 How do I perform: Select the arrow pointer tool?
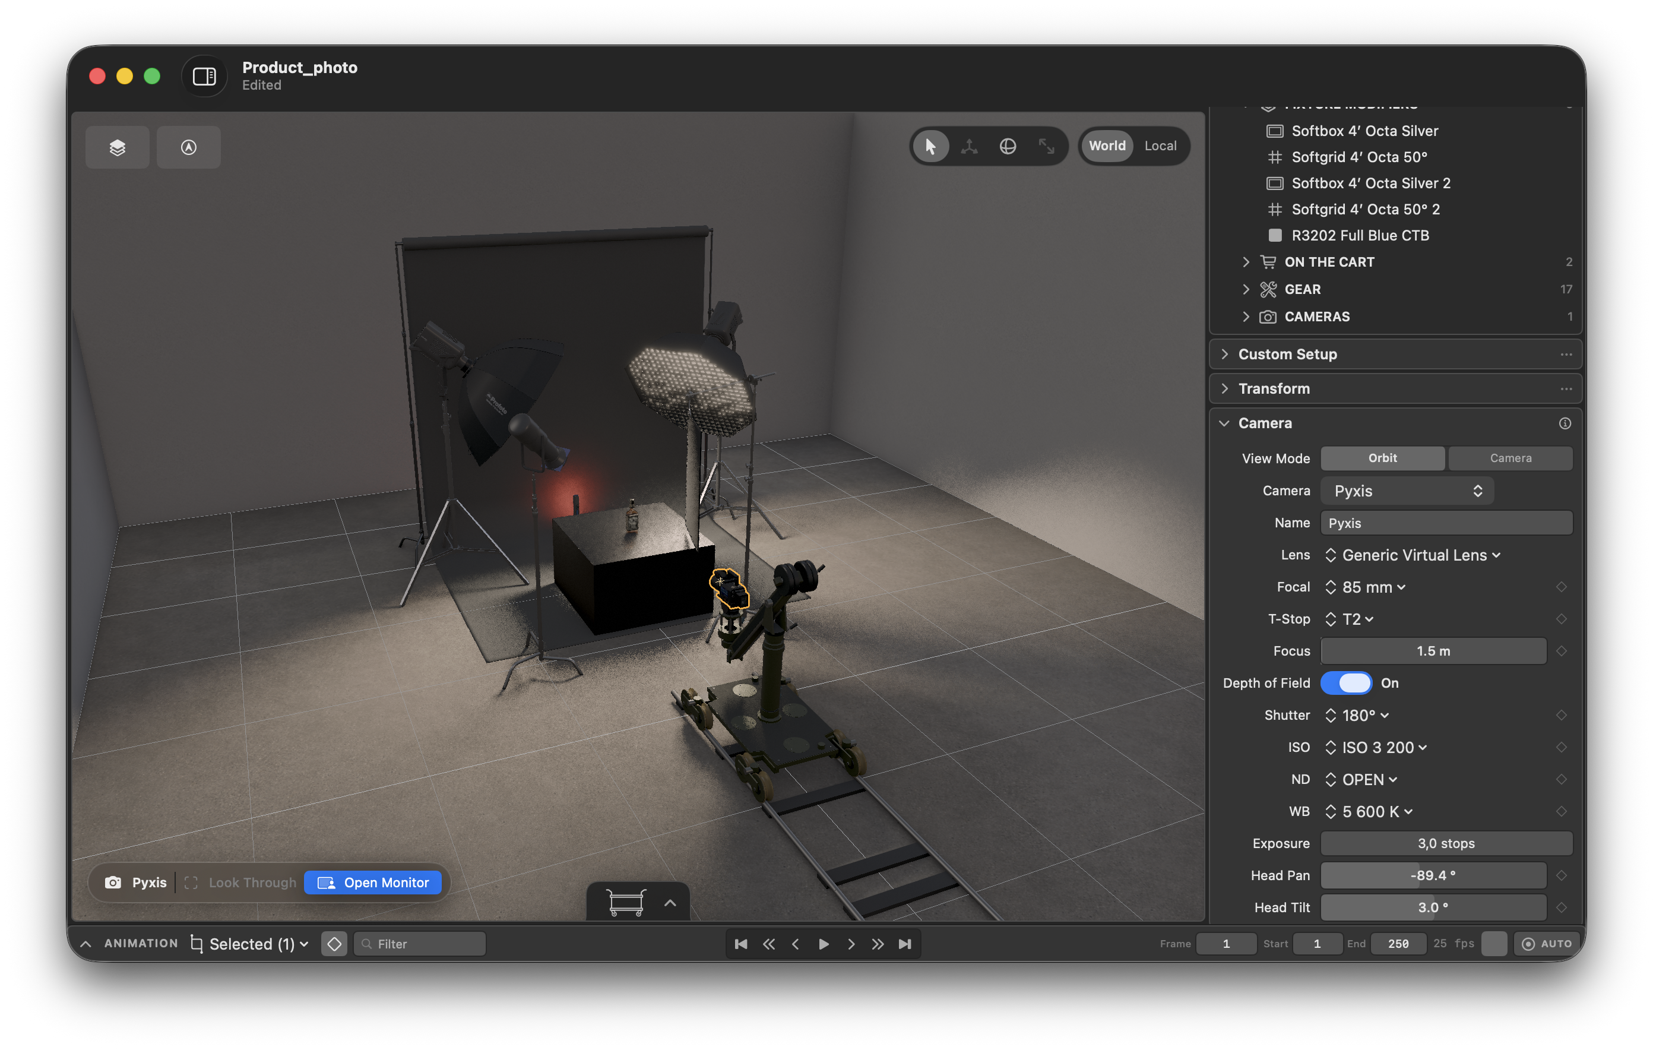tap(930, 146)
